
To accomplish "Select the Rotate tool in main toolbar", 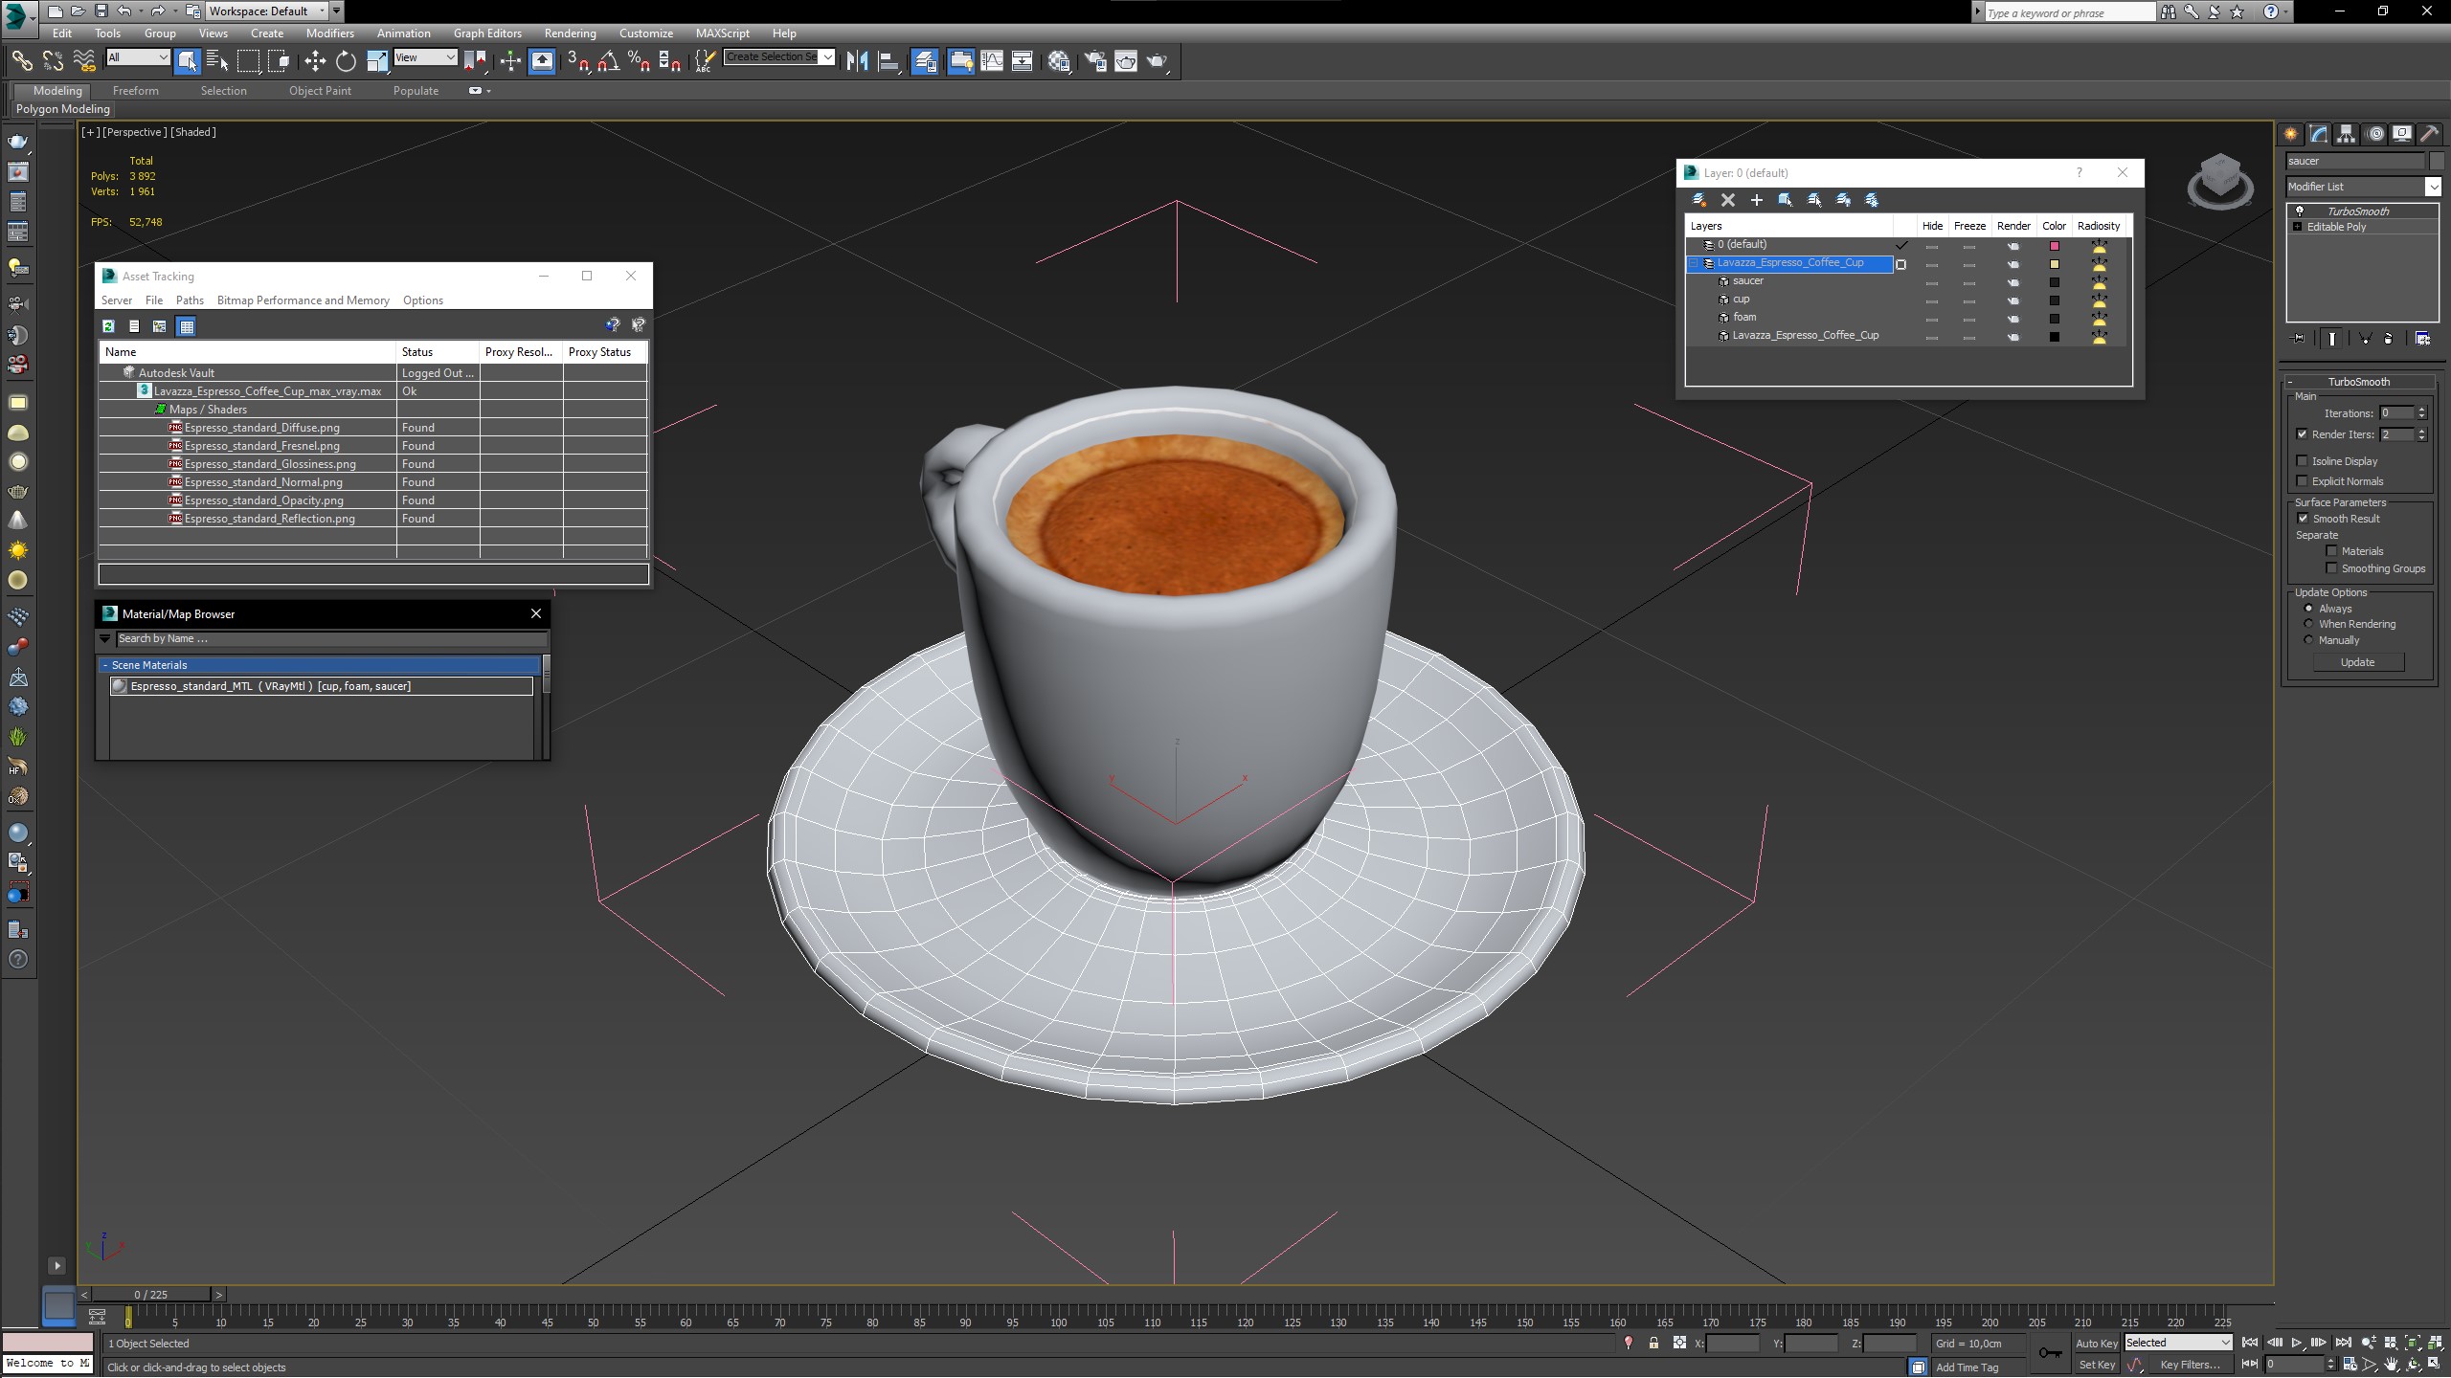I will pyautogui.click(x=346, y=61).
